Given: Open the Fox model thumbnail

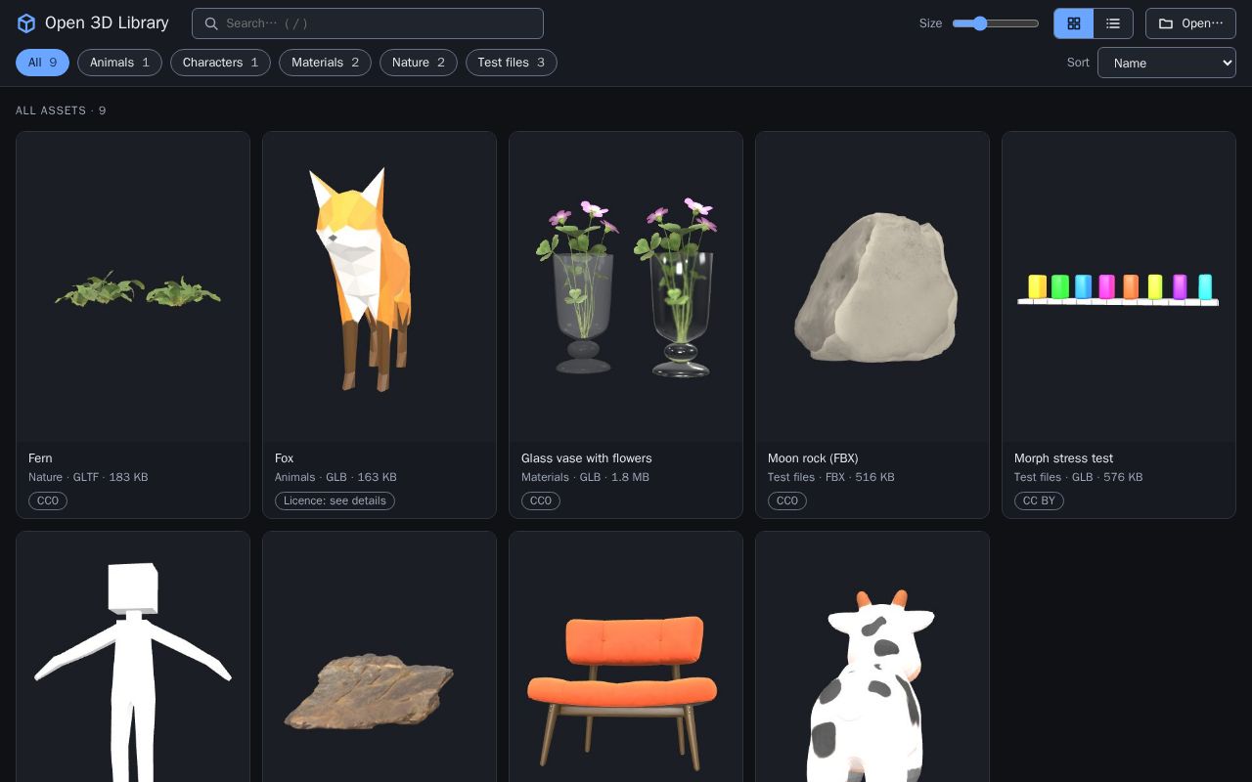Looking at the screenshot, I should pos(380,287).
